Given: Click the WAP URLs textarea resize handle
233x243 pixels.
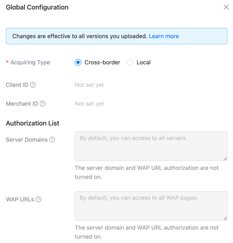Looking at the screenshot, I should point(225,218).
